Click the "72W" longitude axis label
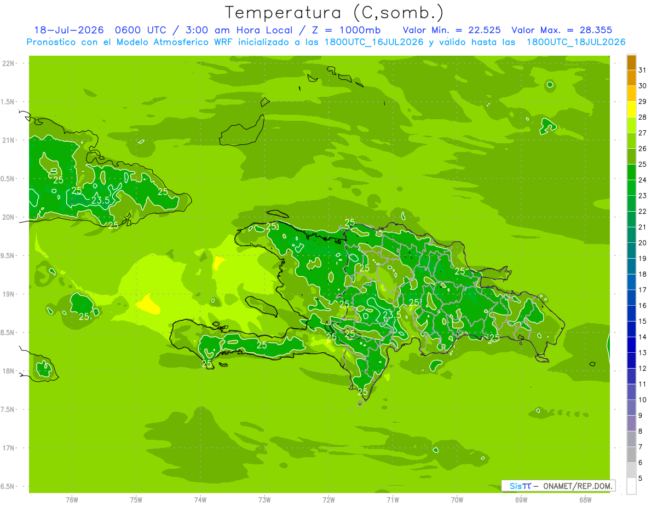Viewport: 657px width, 507px height. (x=328, y=499)
